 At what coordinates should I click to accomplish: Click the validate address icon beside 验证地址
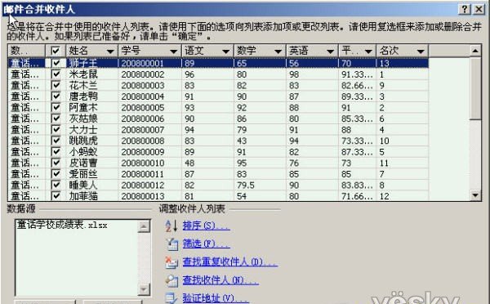pyautogui.click(x=171, y=298)
